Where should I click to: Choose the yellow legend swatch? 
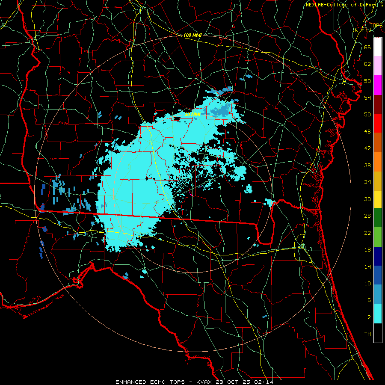click(x=378, y=199)
